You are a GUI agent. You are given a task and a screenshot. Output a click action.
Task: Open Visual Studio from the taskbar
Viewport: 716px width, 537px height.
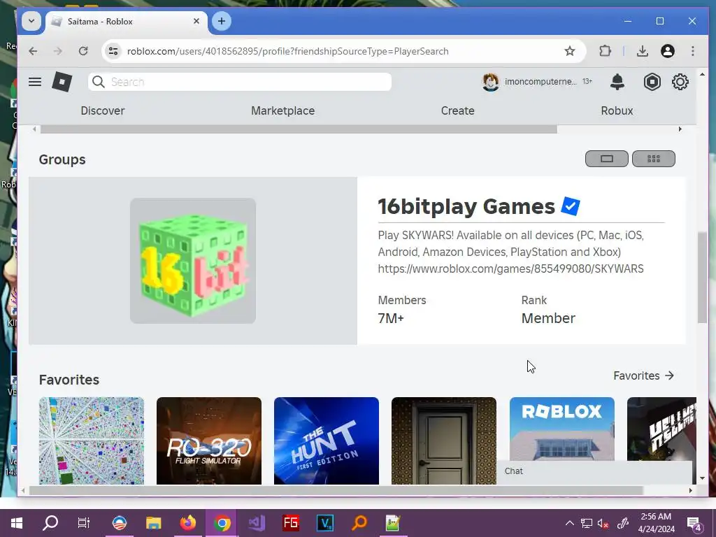(x=256, y=523)
